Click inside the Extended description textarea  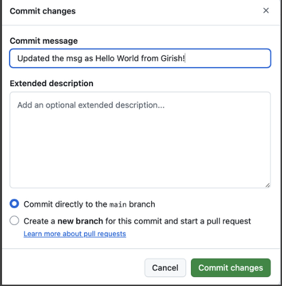(140, 140)
